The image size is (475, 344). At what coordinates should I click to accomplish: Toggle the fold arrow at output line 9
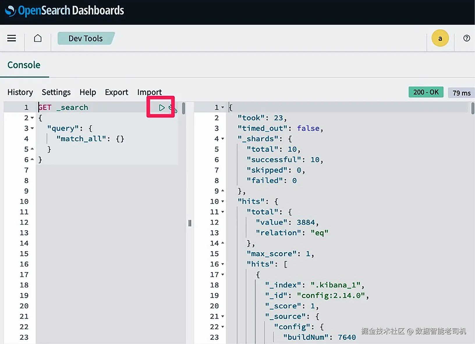click(x=223, y=191)
